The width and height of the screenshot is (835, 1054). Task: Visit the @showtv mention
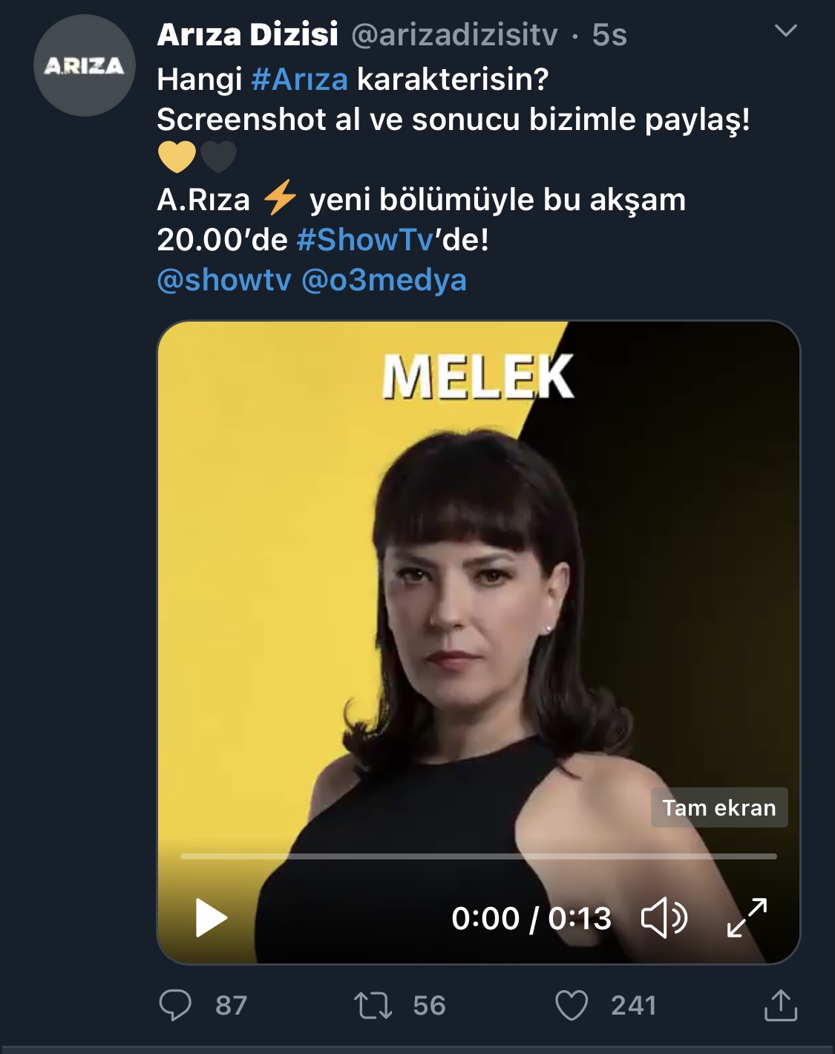coord(224,280)
